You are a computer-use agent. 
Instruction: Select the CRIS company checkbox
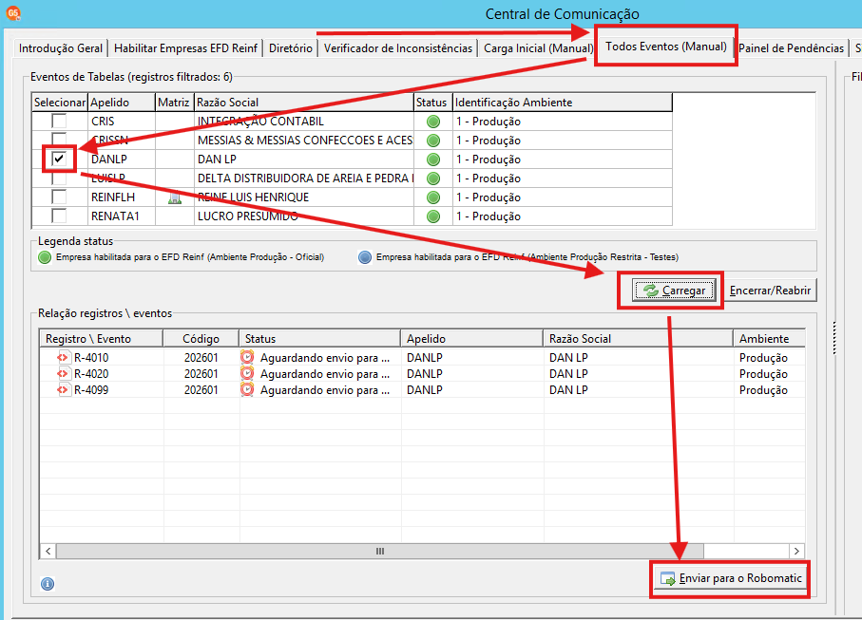[59, 121]
